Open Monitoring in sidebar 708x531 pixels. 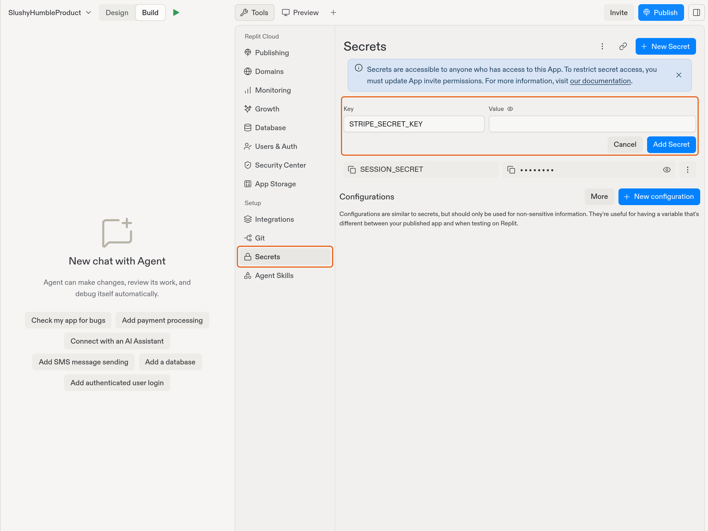pos(285,90)
